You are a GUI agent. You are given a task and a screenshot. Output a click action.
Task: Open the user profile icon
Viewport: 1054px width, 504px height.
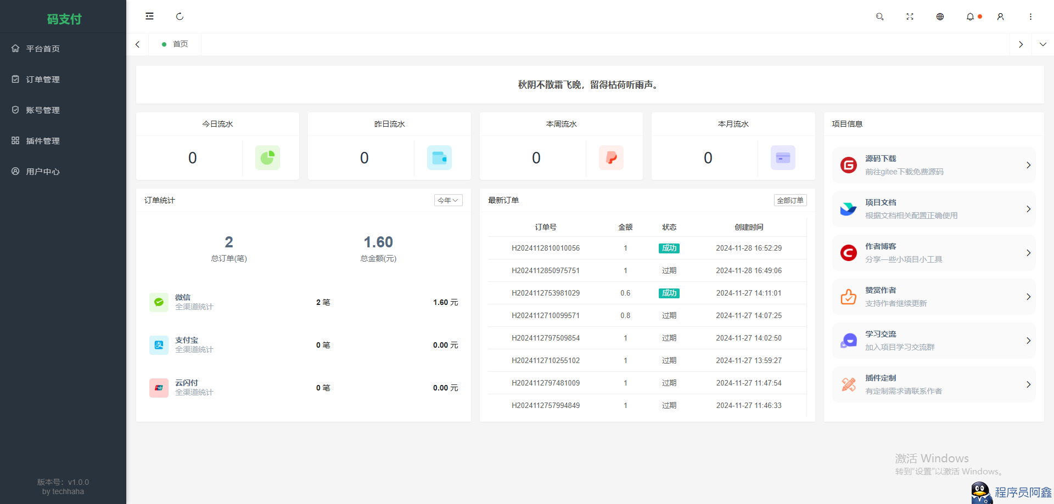pyautogui.click(x=1000, y=16)
